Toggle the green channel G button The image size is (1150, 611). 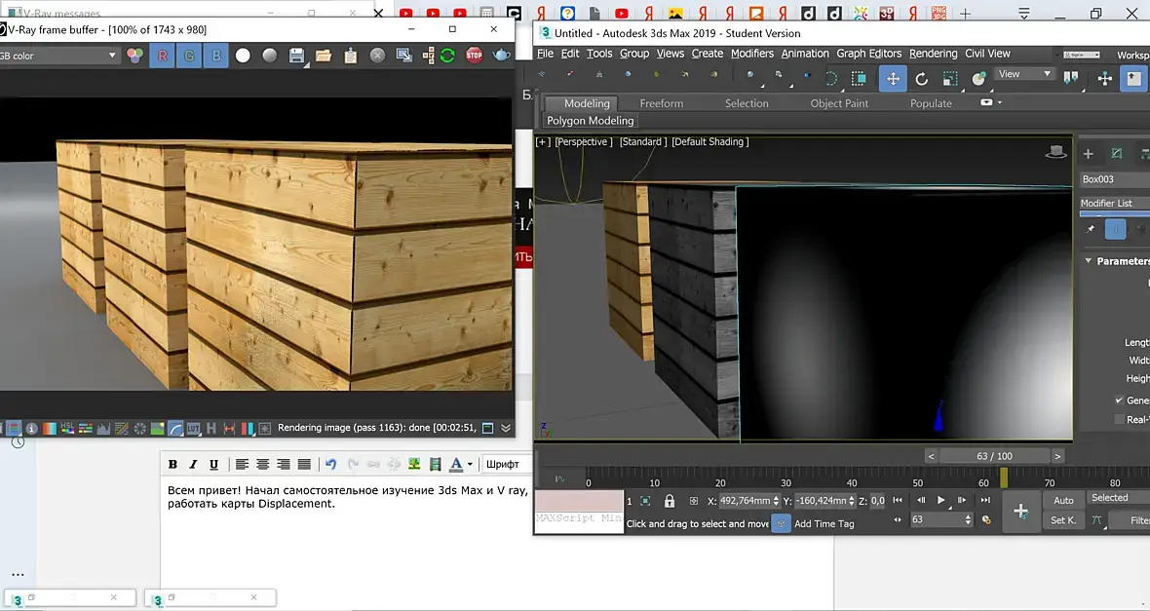[x=189, y=56]
